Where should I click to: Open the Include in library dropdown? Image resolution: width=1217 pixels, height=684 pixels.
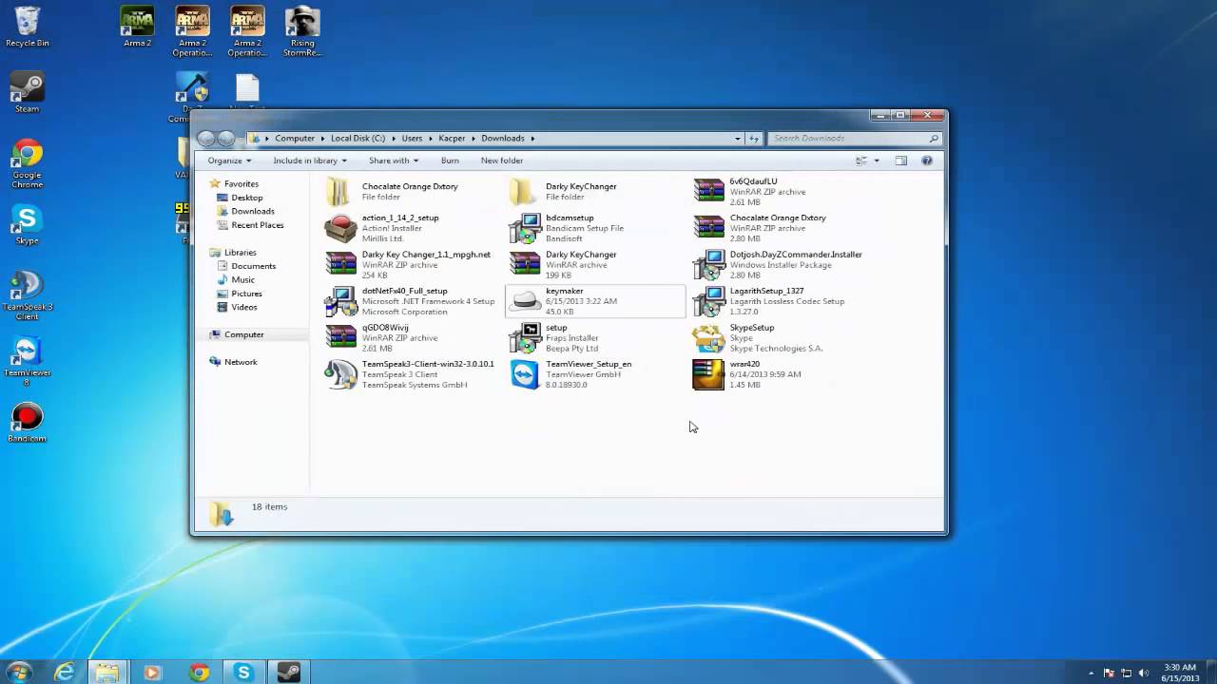310,161
